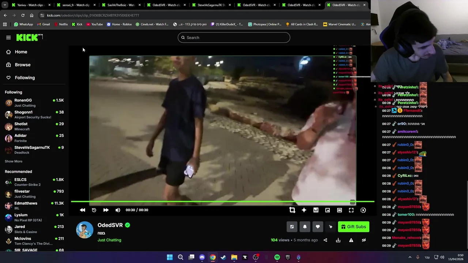
Task: Click the hide eye-slash icon
Action: (364, 240)
